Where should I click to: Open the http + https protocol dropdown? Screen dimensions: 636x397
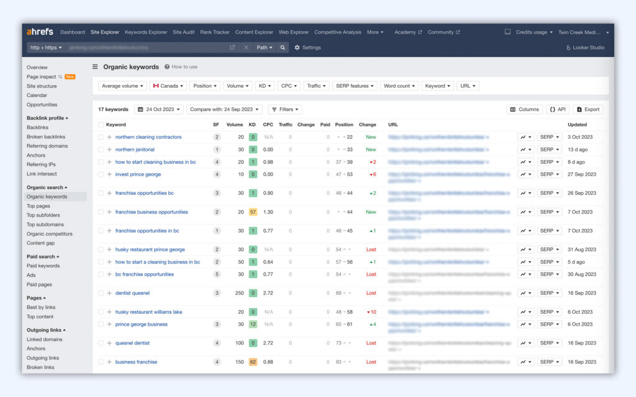[46, 47]
